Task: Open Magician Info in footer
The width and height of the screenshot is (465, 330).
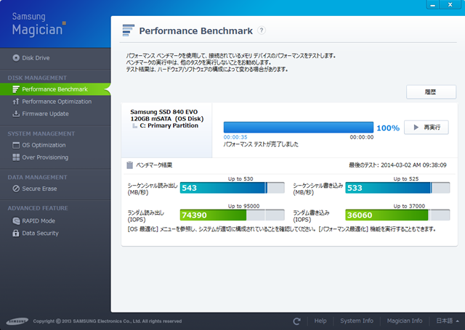Action: coord(405,321)
